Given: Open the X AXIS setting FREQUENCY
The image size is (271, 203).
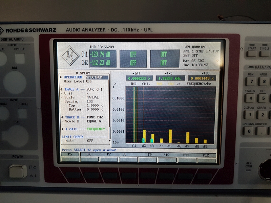Looking at the screenshot, I should 96,129.
